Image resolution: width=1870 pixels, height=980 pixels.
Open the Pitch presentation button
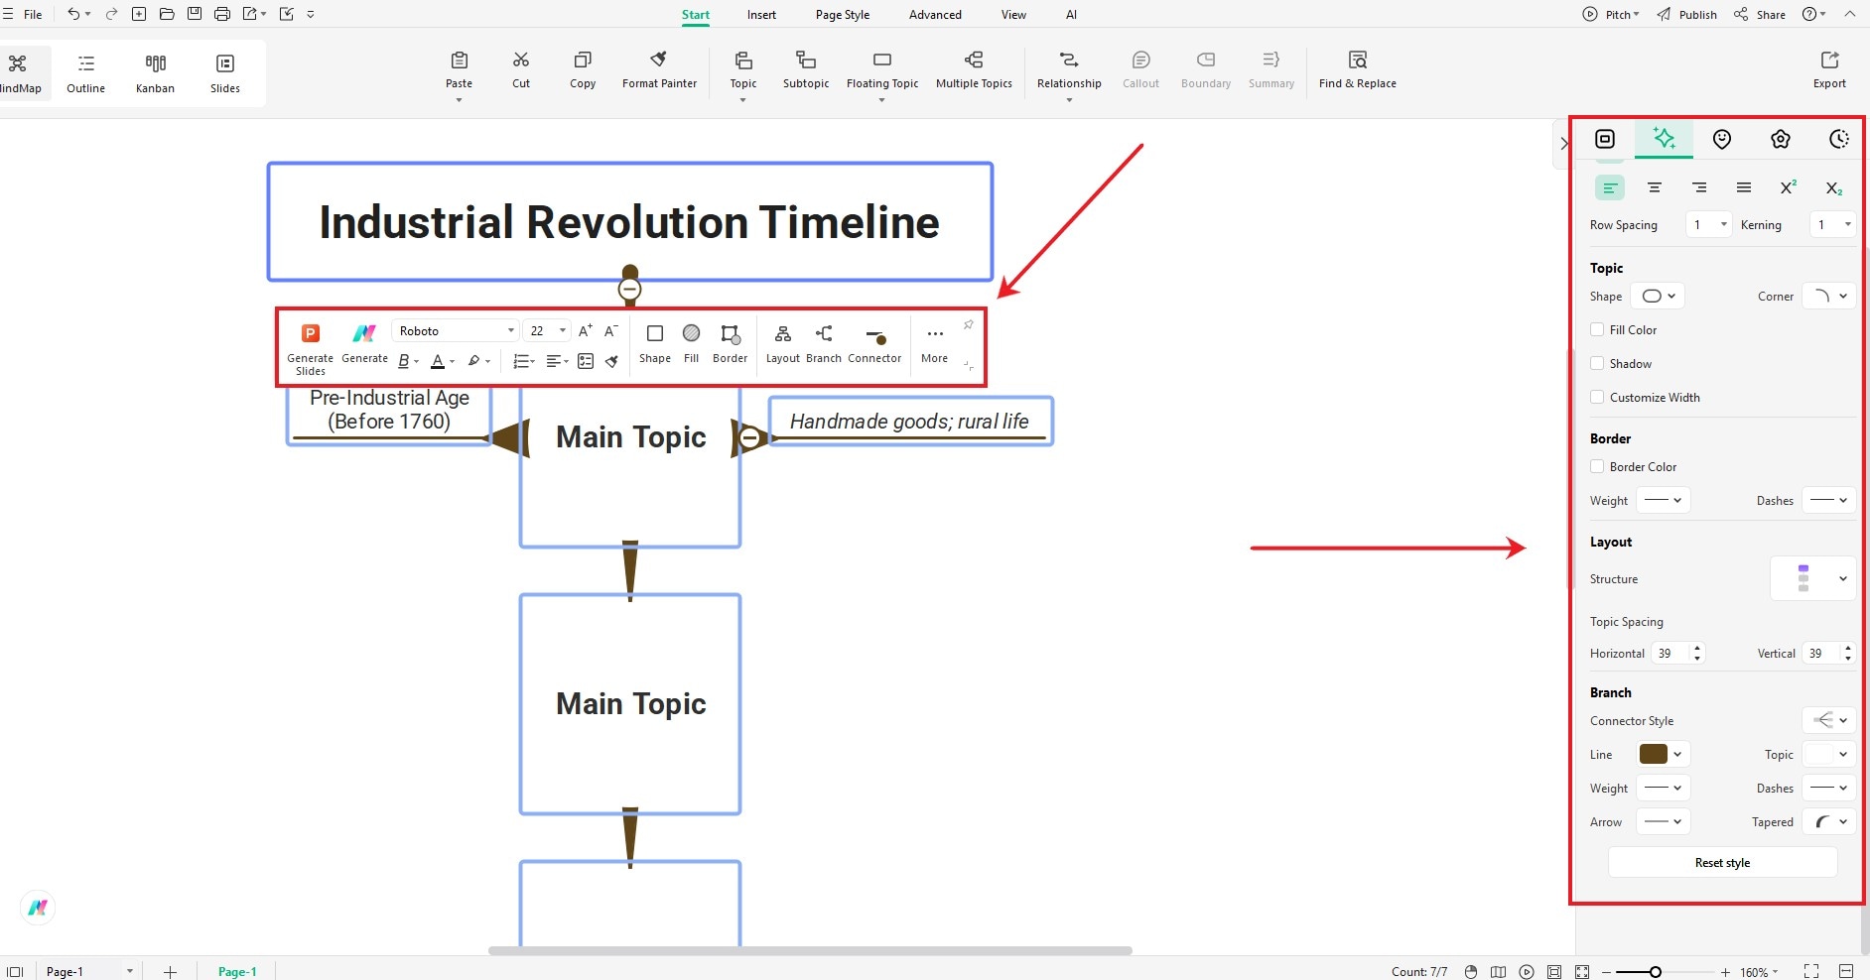click(x=1610, y=15)
